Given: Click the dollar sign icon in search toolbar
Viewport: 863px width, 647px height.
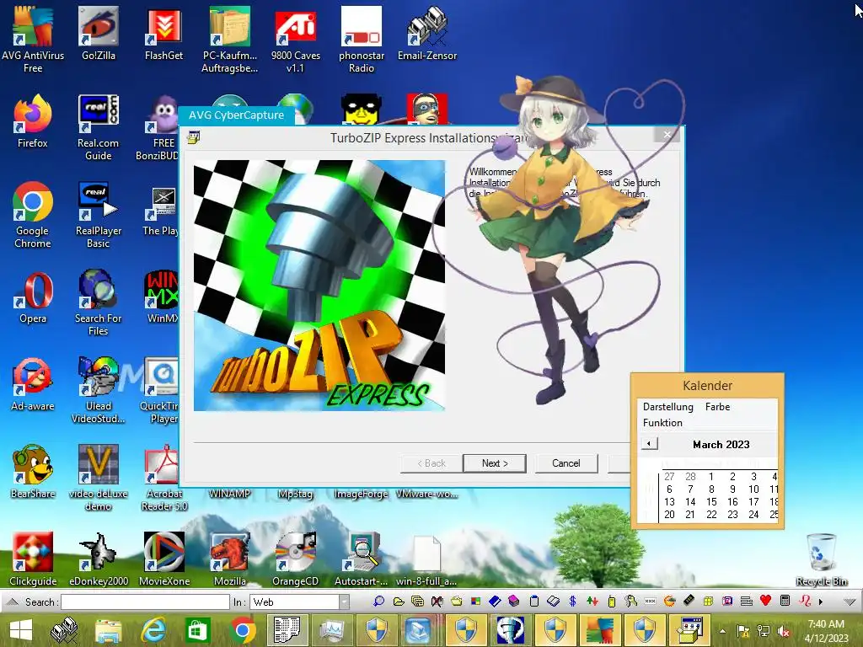Looking at the screenshot, I should (572, 601).
